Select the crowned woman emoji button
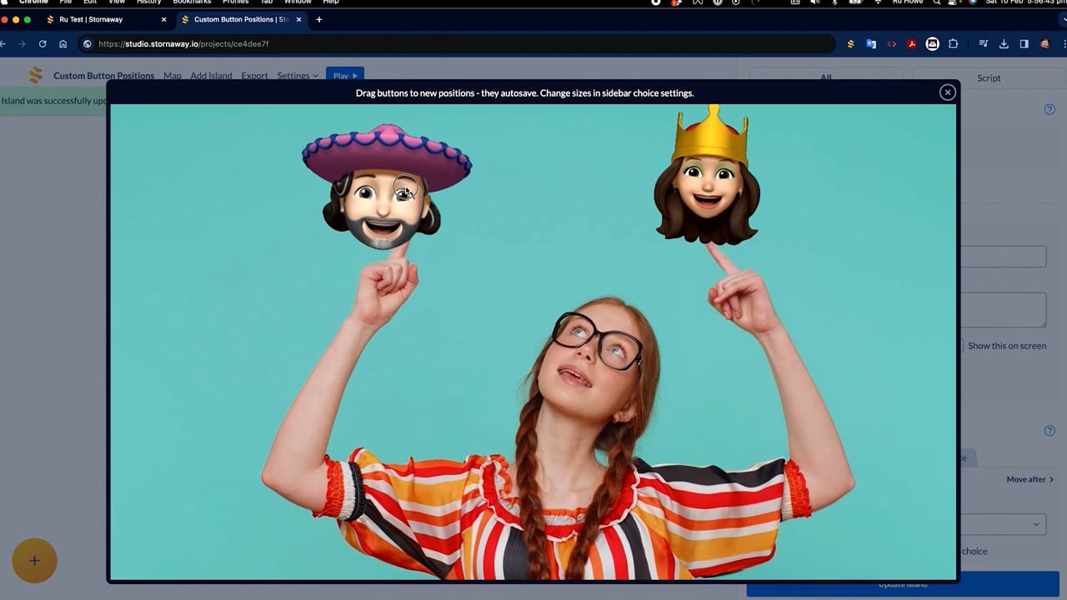 (708, 175)
